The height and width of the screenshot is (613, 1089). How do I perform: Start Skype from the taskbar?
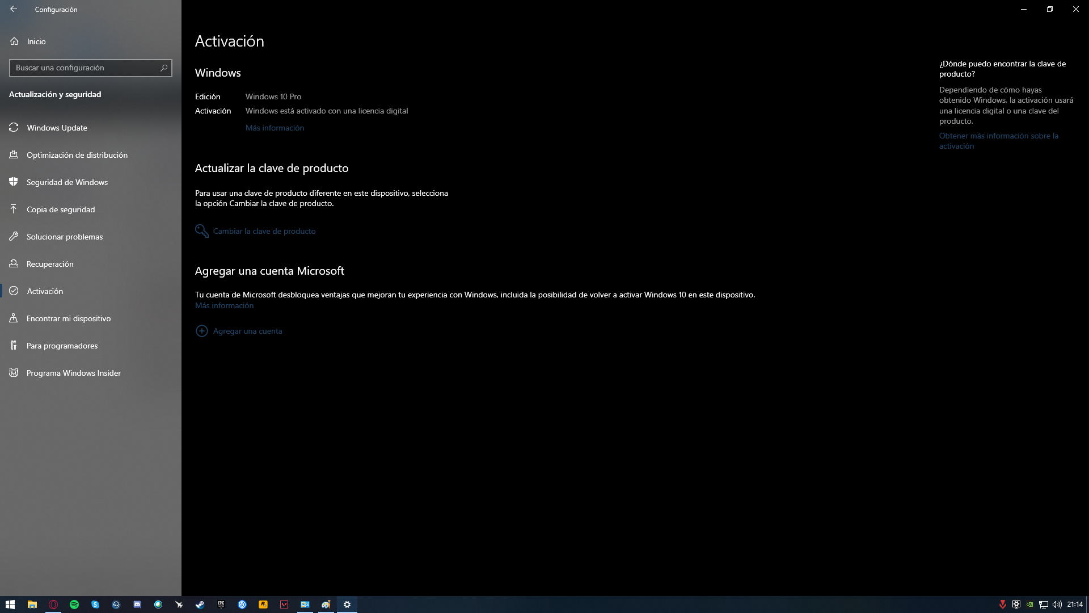[x=95, y=604]
